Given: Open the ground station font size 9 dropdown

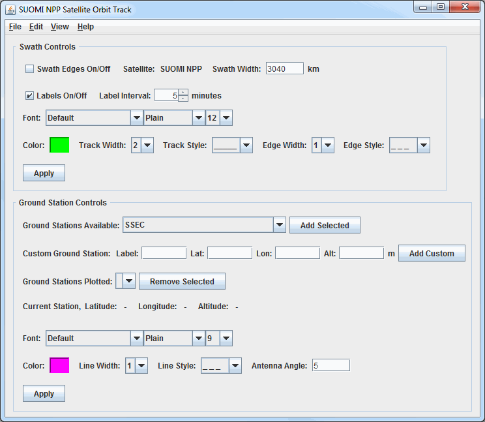Looking at the screenshot, I should (219, 338).
